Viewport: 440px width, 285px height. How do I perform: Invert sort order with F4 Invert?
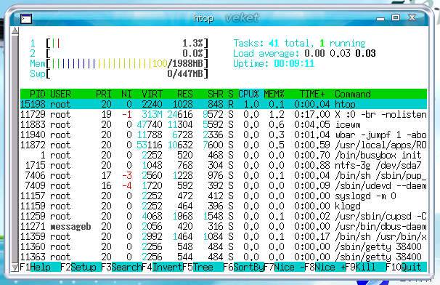click(x=162, y=267)
